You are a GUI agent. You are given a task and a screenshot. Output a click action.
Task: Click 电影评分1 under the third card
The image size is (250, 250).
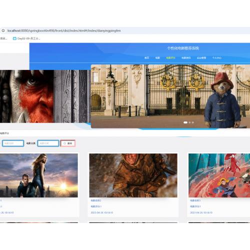pos(195,206)
